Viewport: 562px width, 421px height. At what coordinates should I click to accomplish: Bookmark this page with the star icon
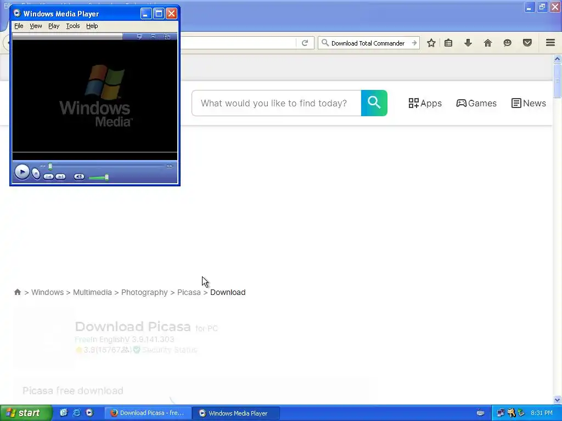[431, 43]
